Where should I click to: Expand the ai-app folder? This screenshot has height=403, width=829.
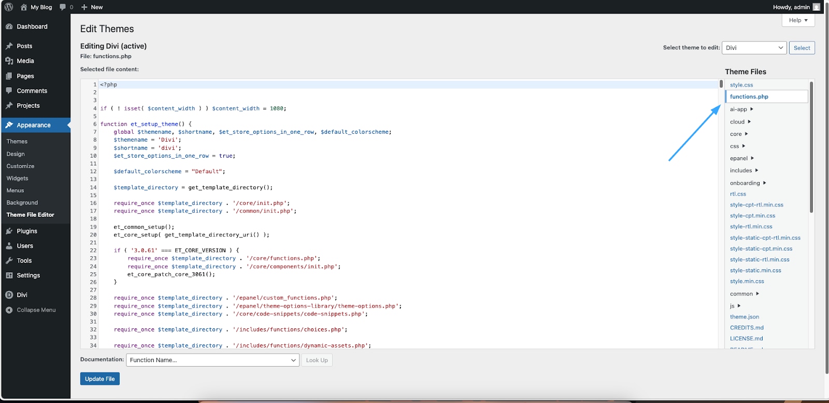741,109
